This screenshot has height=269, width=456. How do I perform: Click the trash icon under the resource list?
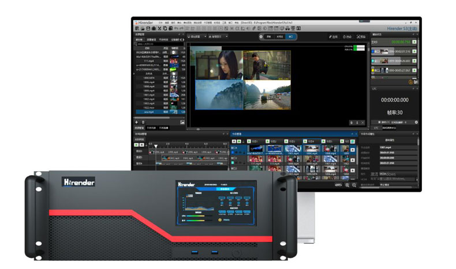pyautogui.click(x=143, y=122)
